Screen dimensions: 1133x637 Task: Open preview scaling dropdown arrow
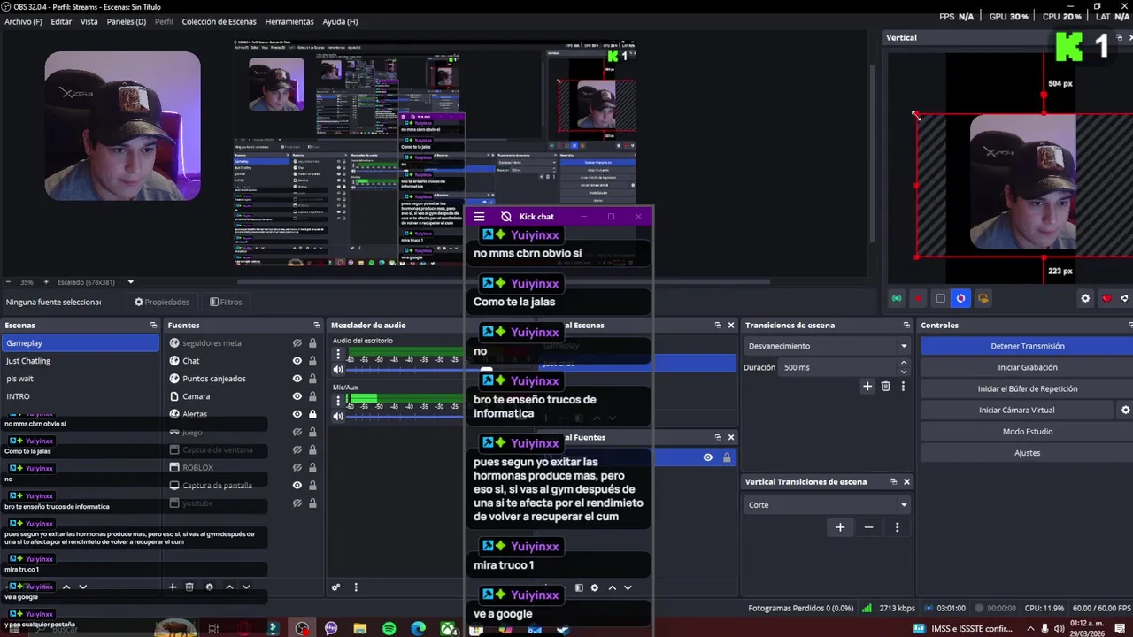131,282
